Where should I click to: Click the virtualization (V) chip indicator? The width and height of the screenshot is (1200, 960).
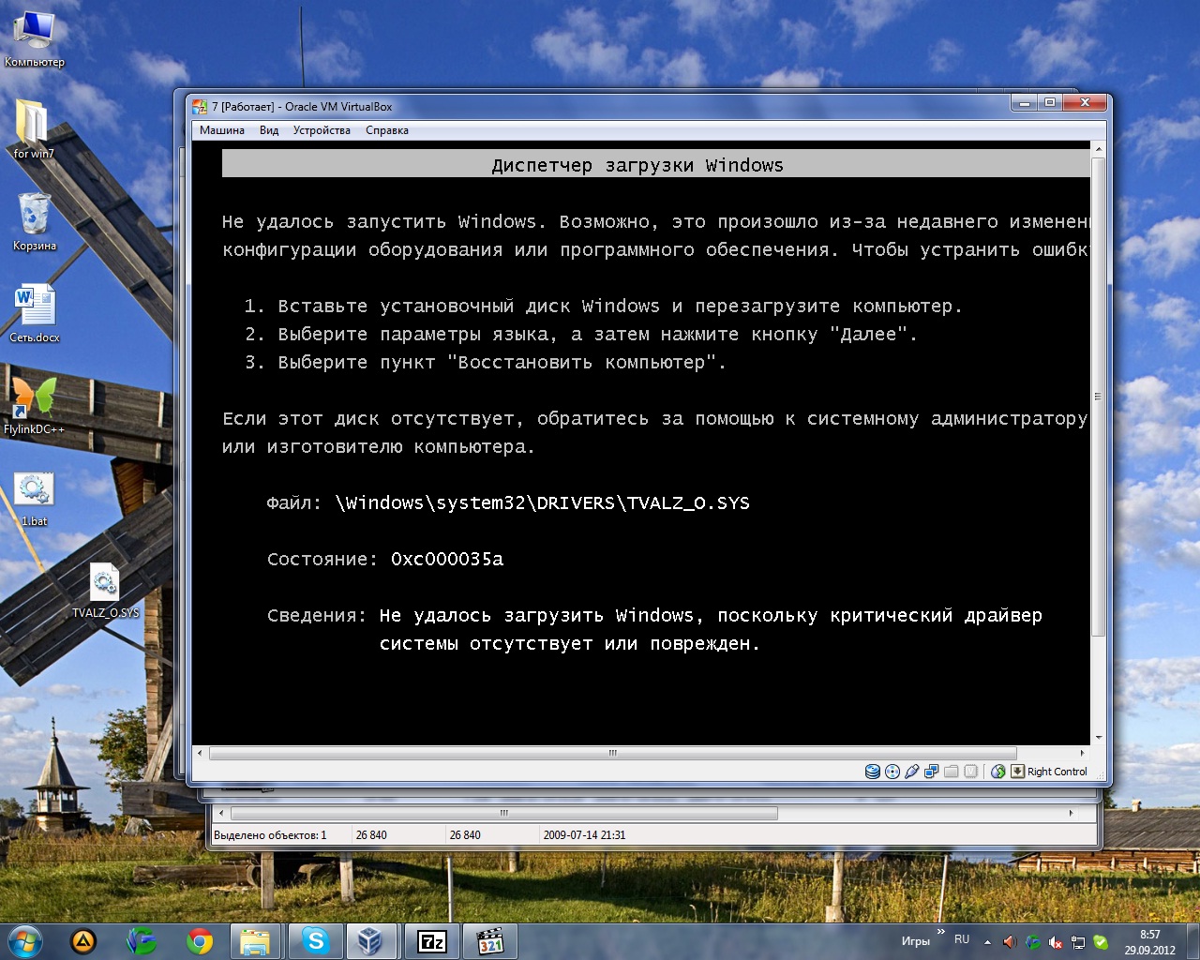point(971,772)
